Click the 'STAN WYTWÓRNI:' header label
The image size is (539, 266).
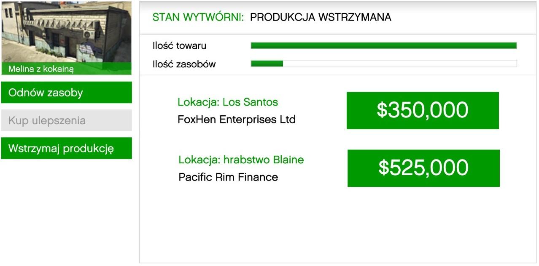point(198,17)
